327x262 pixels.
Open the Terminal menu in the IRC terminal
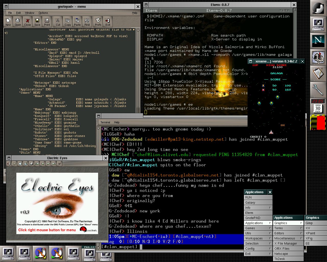(x=105, y=122)
